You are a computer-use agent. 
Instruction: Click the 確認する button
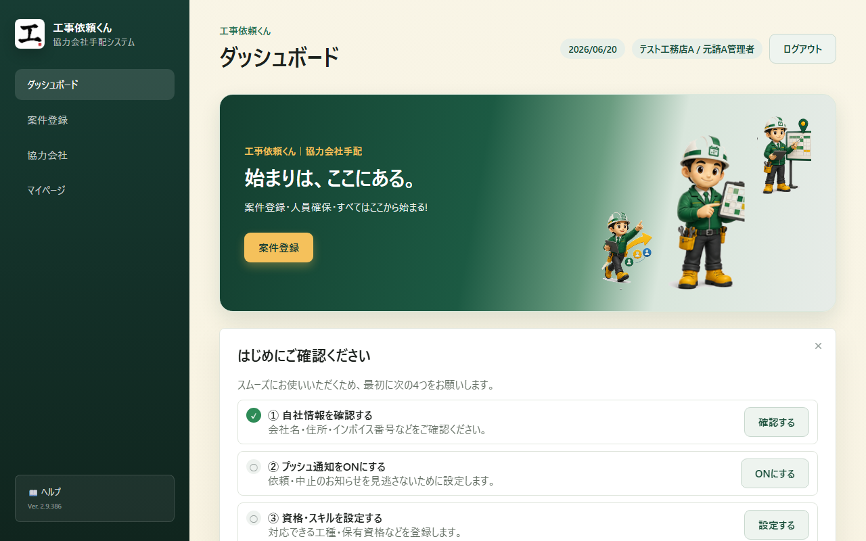click(x=777, y=422)
